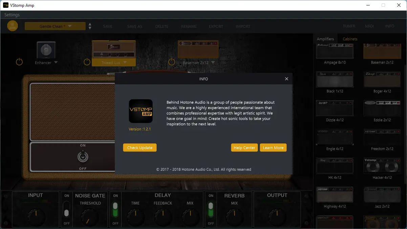The image size is (407, 229).
Task: Toggle Enhancer power button
Action: [19, 62]
